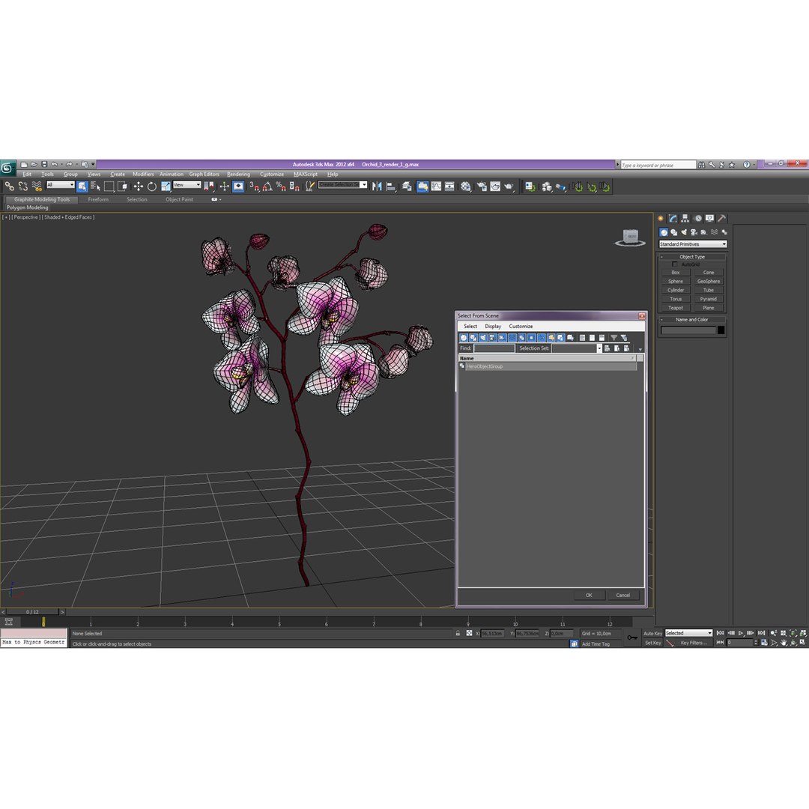Select the Select and Uniform Scale tool
This screenshot has width=809, height=809.
tap(166, 187)
